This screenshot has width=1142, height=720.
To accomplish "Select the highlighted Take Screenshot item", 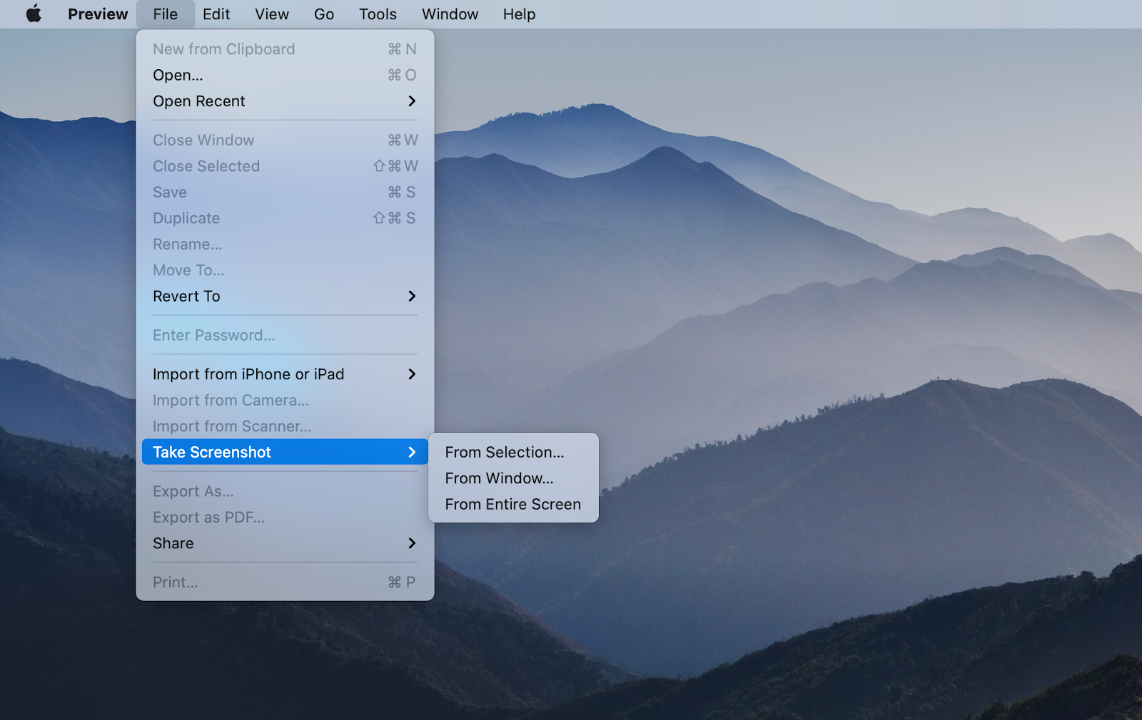I will [285, 452].
